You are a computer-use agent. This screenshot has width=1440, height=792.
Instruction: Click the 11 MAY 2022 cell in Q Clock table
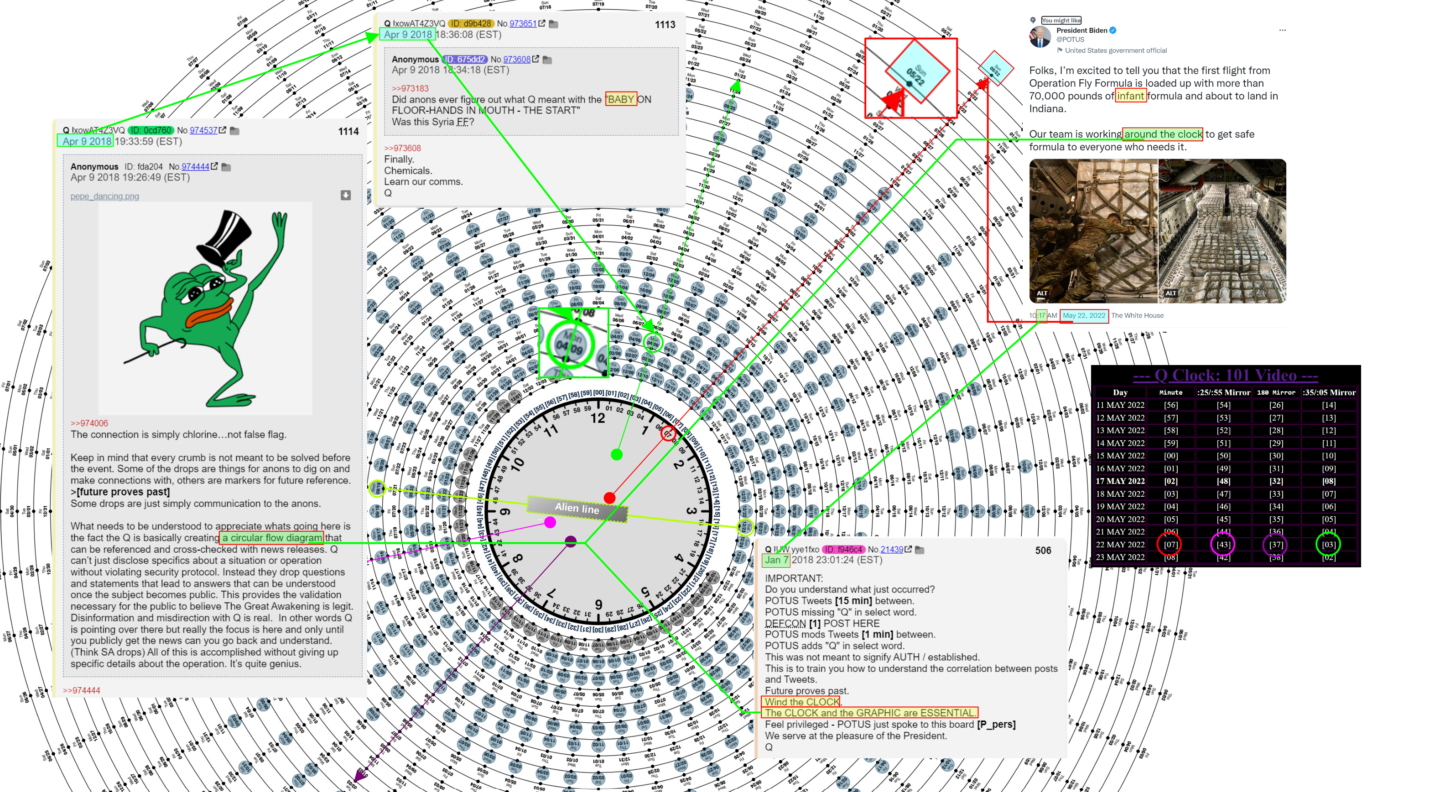point(1120,405)
